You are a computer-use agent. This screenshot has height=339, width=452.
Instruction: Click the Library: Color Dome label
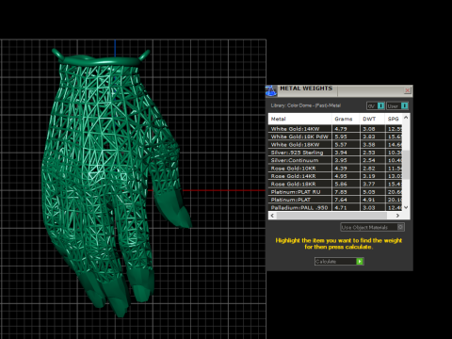click(x=306, y=105)
